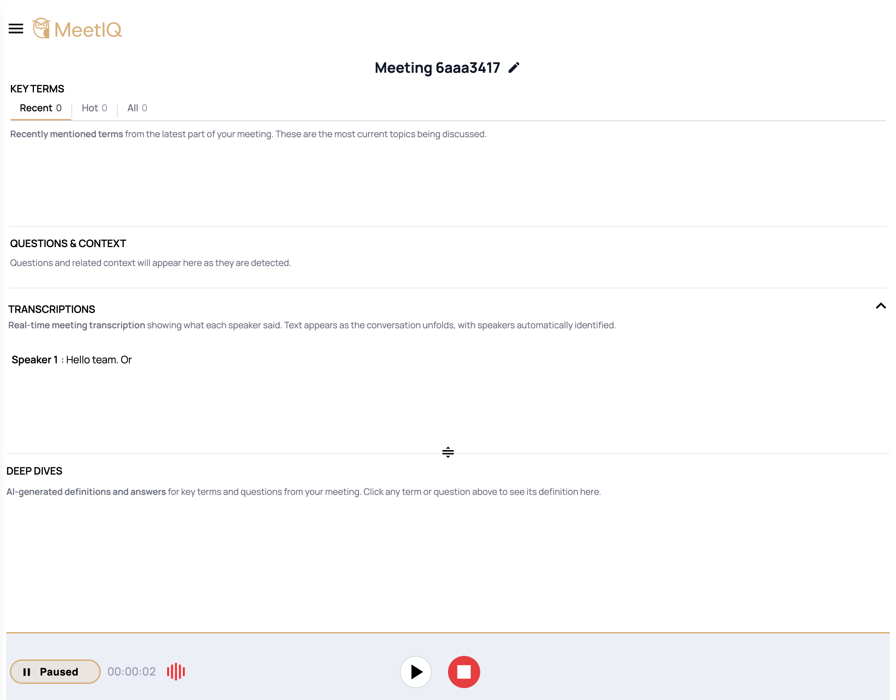Screen dimensions: 896x700
Task: Click the 00:00:02 recording timer
Action: tap(131, 672)
